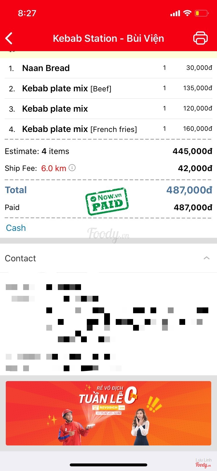
Task: Tap the Now.vn PAID stamp
Action: (x=107, y=202)
